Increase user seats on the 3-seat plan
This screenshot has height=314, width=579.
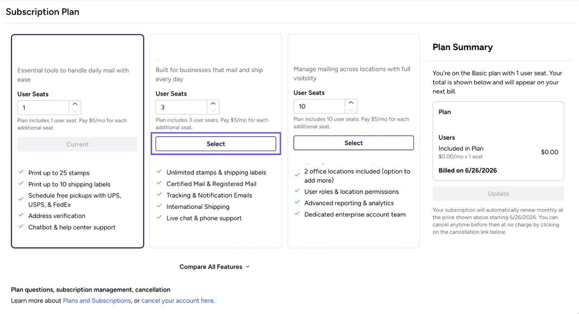(x=214, y=104)
